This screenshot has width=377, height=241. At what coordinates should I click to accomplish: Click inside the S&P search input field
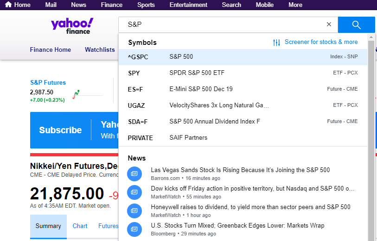pos(223,25)
